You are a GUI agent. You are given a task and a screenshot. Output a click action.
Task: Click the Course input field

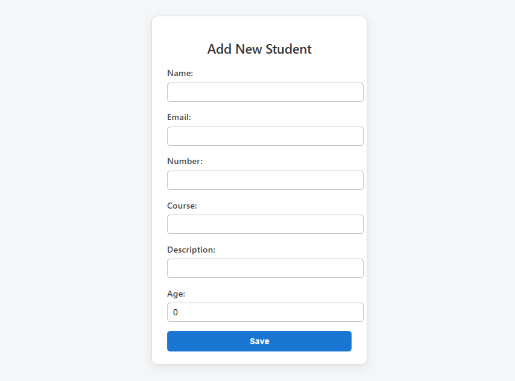click(265, 224)
